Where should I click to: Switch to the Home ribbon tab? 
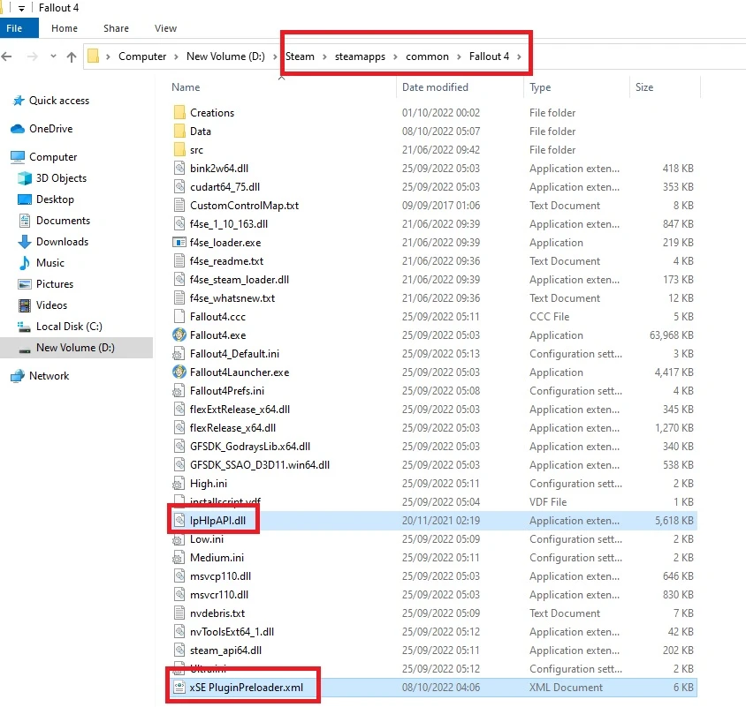pyautogui.click(x=65, y=28)
